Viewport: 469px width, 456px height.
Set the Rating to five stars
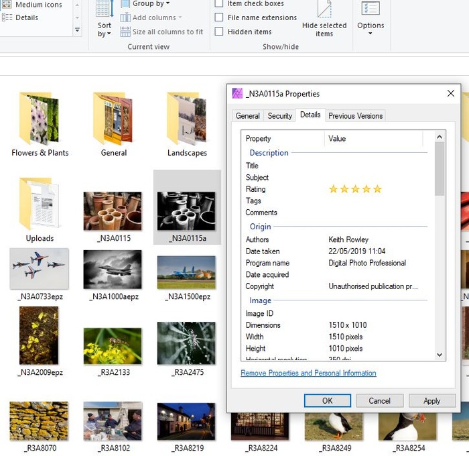point(377,189)
